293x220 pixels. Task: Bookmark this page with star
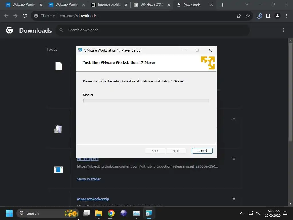click(248, 16)
